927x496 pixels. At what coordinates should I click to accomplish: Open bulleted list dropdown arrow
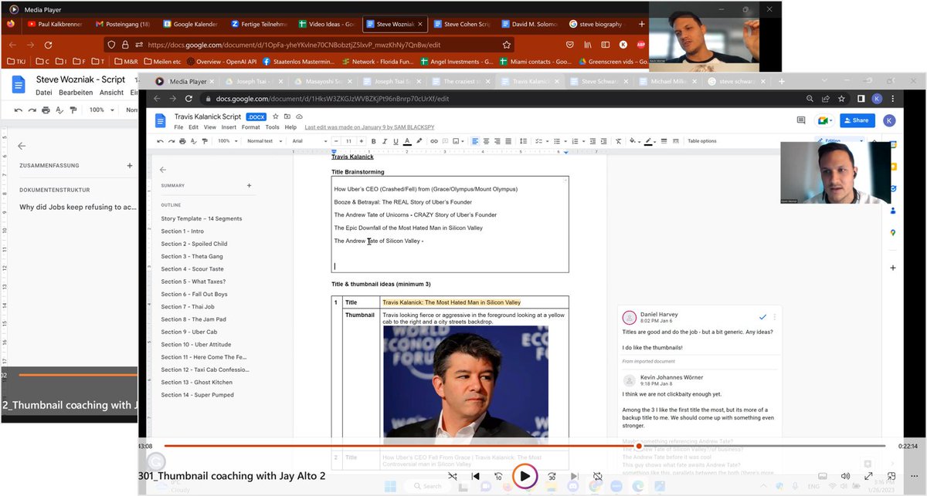(565, 141)
